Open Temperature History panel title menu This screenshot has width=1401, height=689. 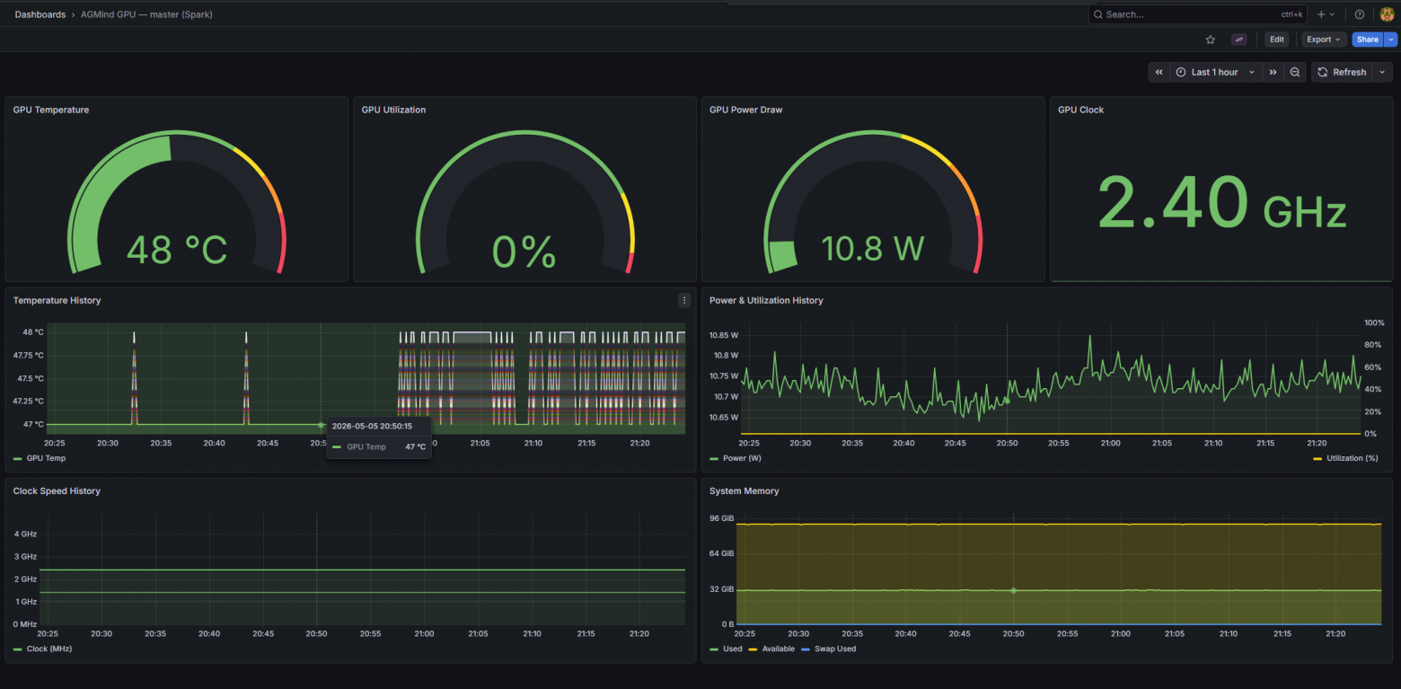pos(57,300)
